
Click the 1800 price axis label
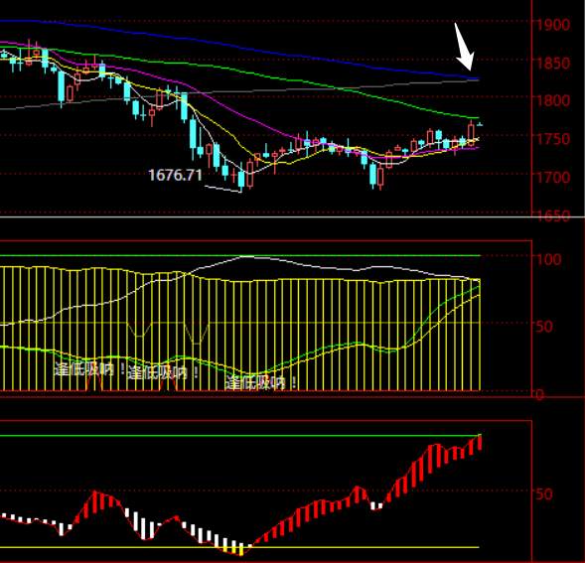click(553, 100)
